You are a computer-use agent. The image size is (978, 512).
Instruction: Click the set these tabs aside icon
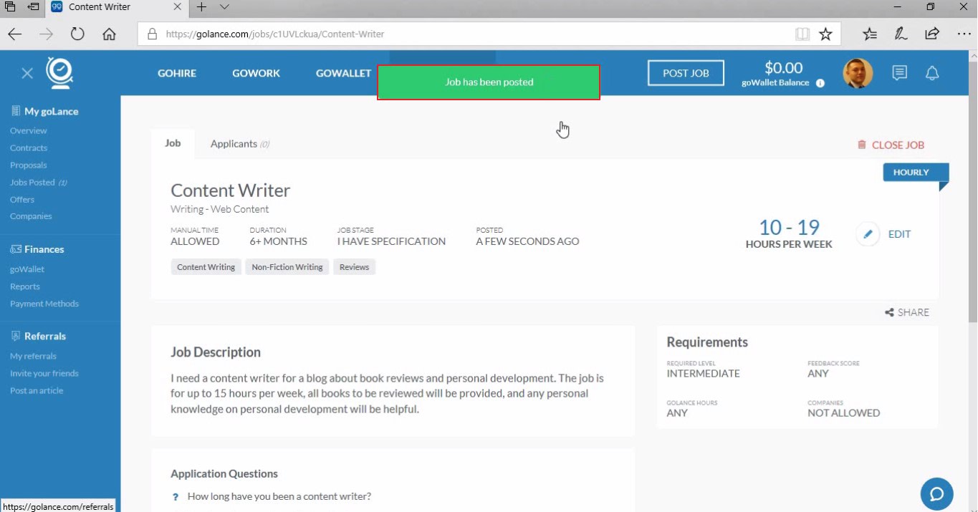pos(33,7)
